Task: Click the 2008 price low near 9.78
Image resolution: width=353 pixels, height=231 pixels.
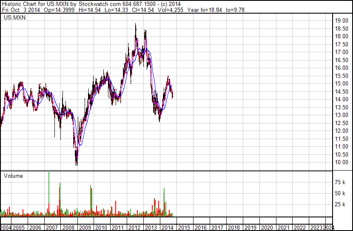Action: [x=77, y=164]
